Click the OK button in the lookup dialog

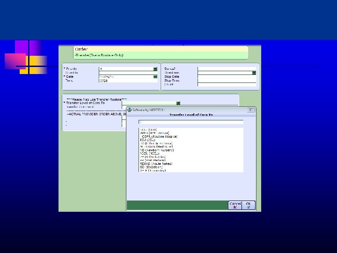coord(249,205)
